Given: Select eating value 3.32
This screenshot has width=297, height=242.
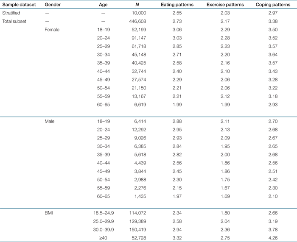Looking at the screenshot, I should click(x=177, y=238).
